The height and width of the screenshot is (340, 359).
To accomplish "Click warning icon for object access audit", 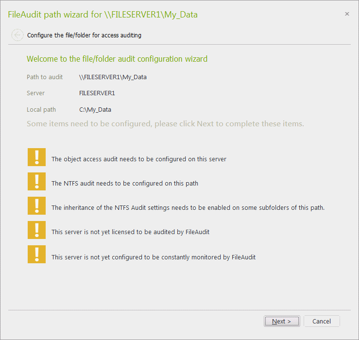I will tap(37, 157).
